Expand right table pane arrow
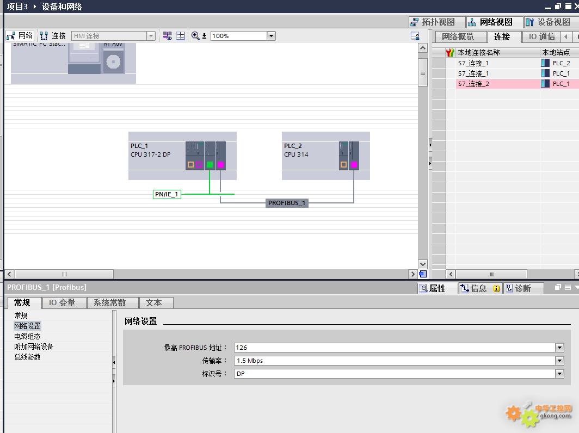This screenshot has width=579, height=433. [430, 163]
